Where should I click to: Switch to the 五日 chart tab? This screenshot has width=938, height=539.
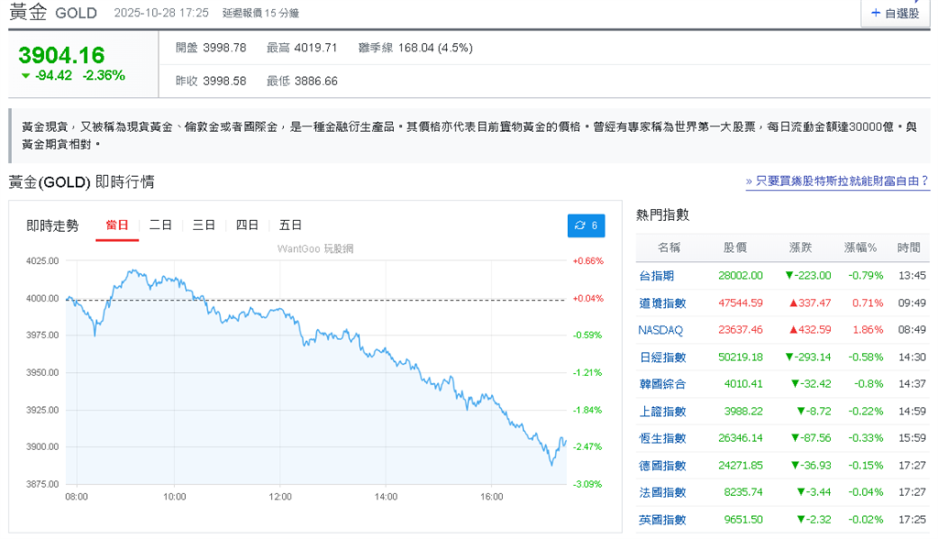tap(291, 225)
